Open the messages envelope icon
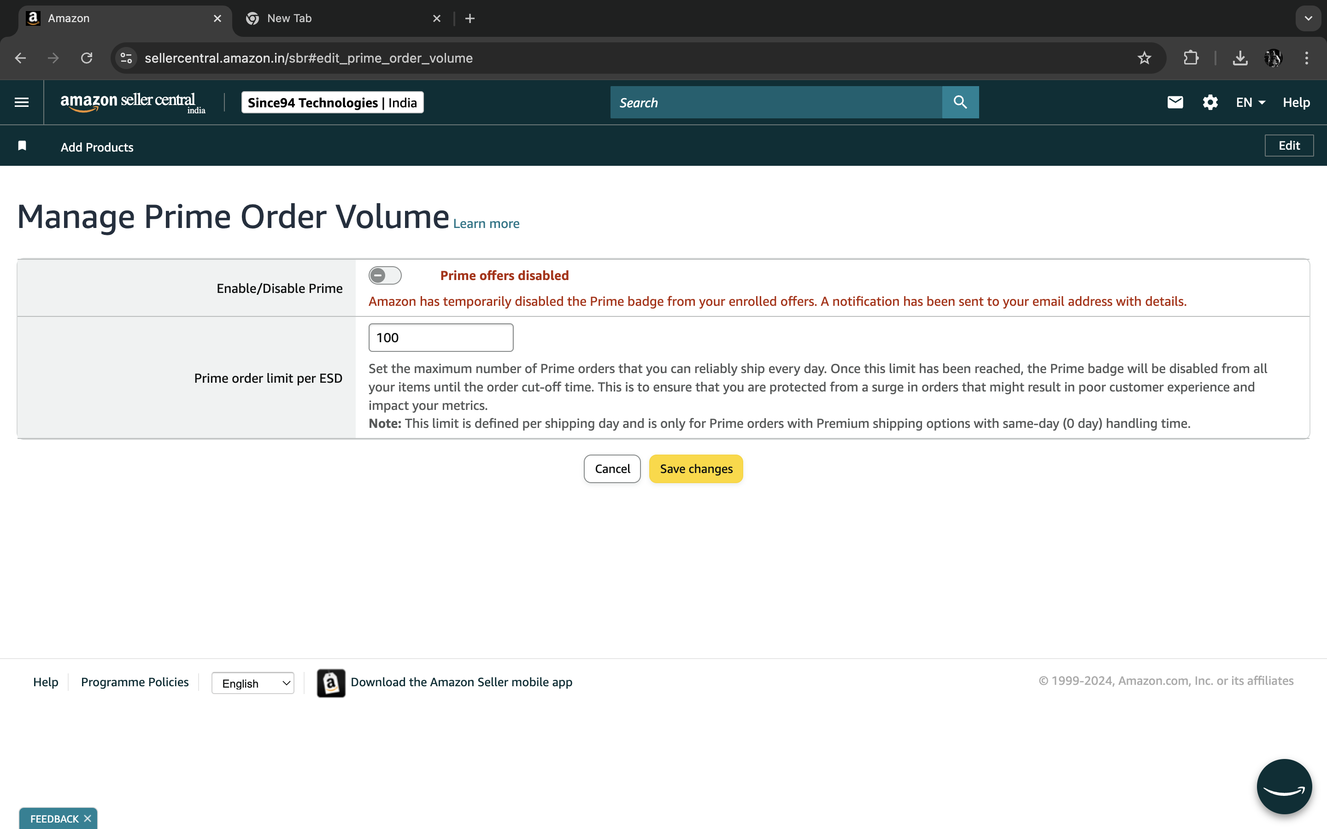This screenshot has height=829, width=1327. point(1174,102)
